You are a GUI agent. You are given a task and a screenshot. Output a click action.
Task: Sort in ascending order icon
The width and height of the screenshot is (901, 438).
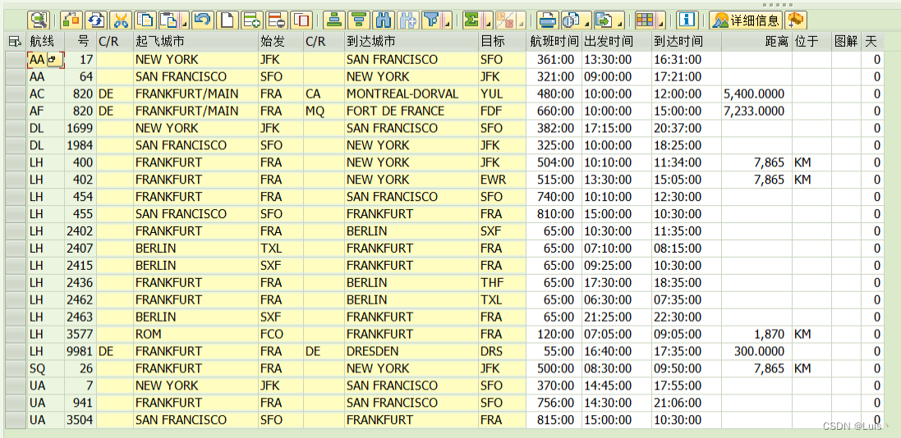(x=333, y=20)
